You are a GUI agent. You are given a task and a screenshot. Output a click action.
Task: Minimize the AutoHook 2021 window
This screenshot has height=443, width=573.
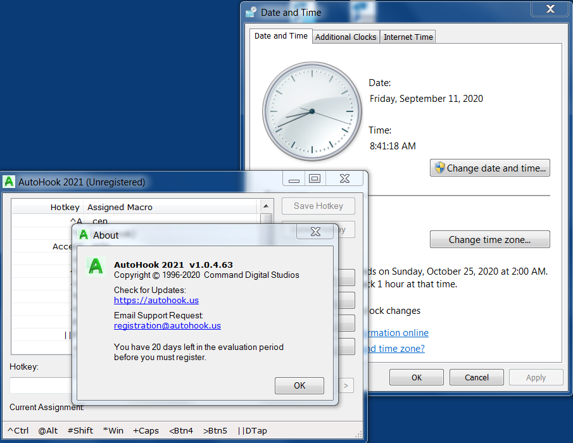(293, 178)
